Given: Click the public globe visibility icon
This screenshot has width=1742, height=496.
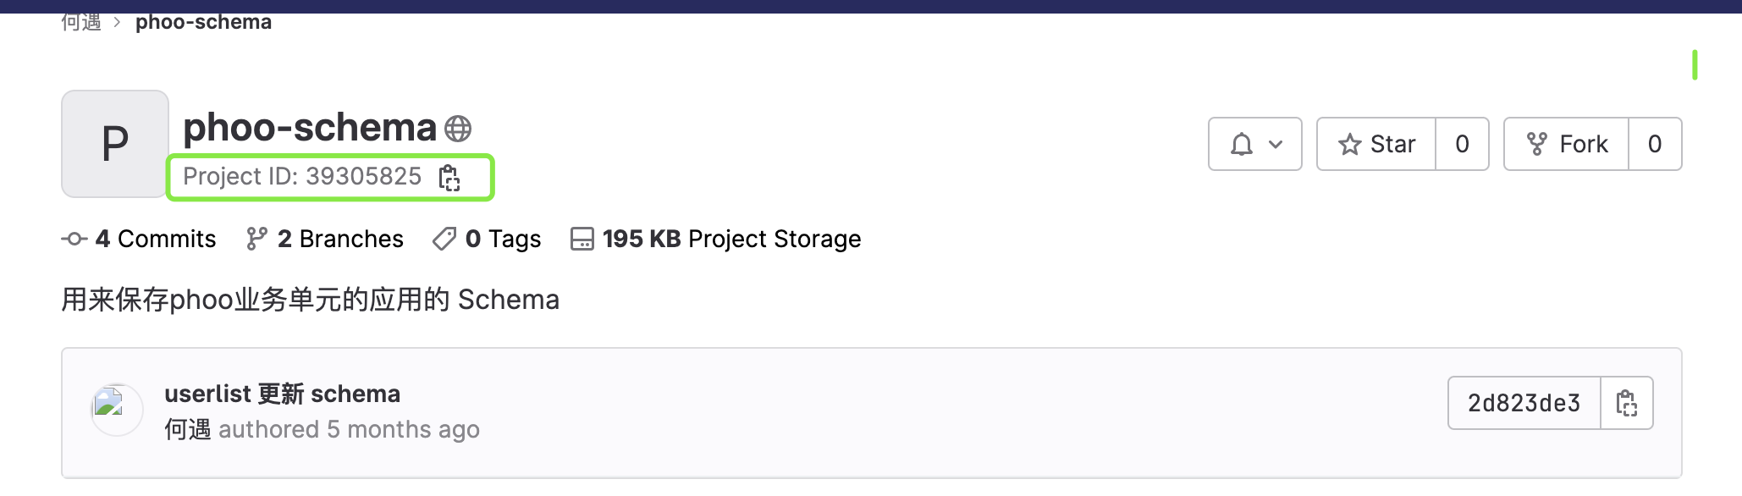Looking at the screenshot, I should pos(458,129).
